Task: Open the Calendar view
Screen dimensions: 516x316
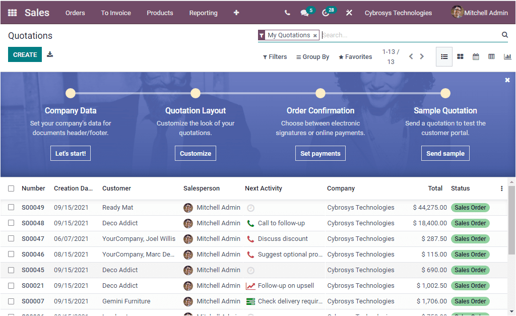Action: pos(476,56)
